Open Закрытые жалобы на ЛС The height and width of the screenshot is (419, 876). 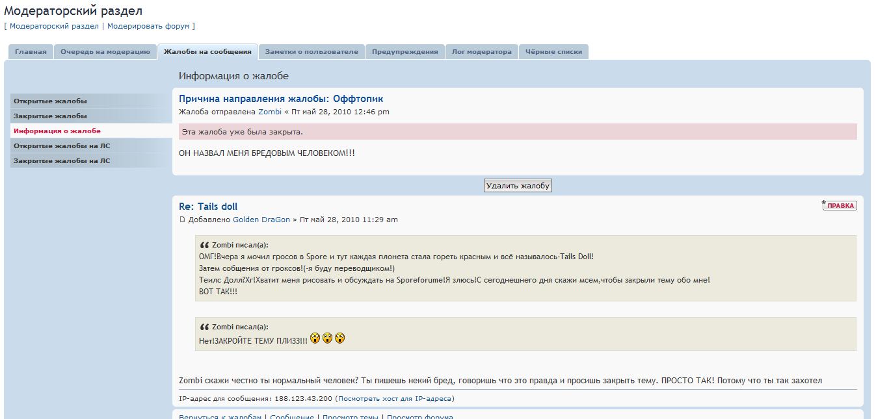tap(91, 160)
